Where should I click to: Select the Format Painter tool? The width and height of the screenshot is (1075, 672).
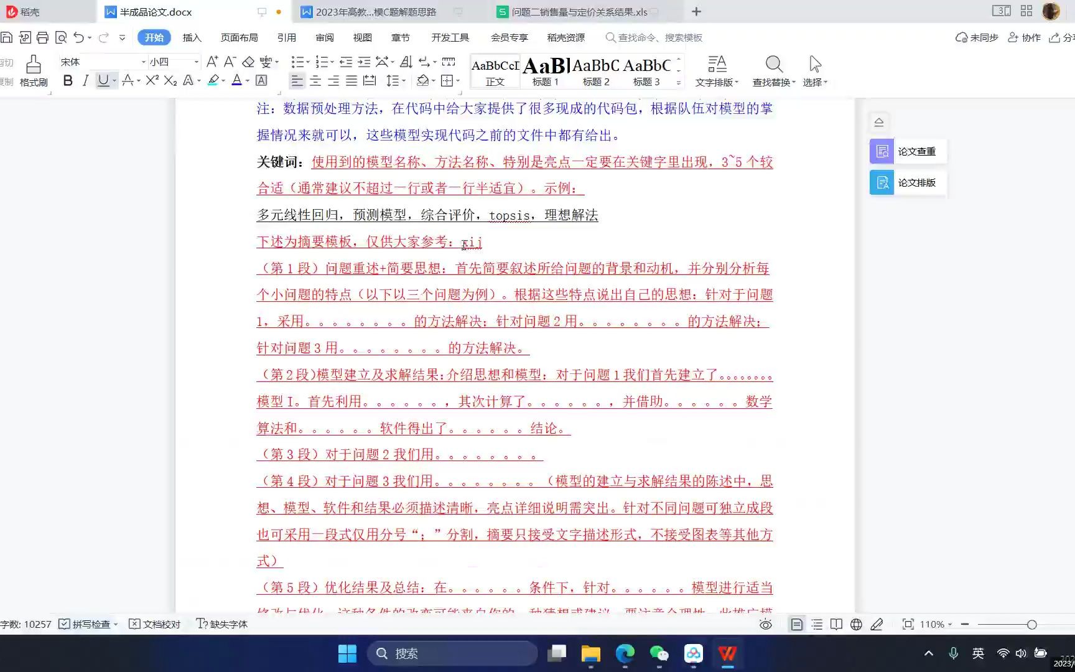pyautogui.click(x=33, y=68)
